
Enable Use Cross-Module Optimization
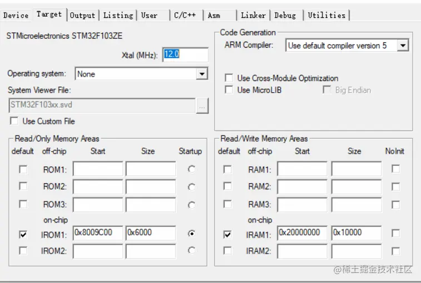pyautogui.click(x=229, y=78)
